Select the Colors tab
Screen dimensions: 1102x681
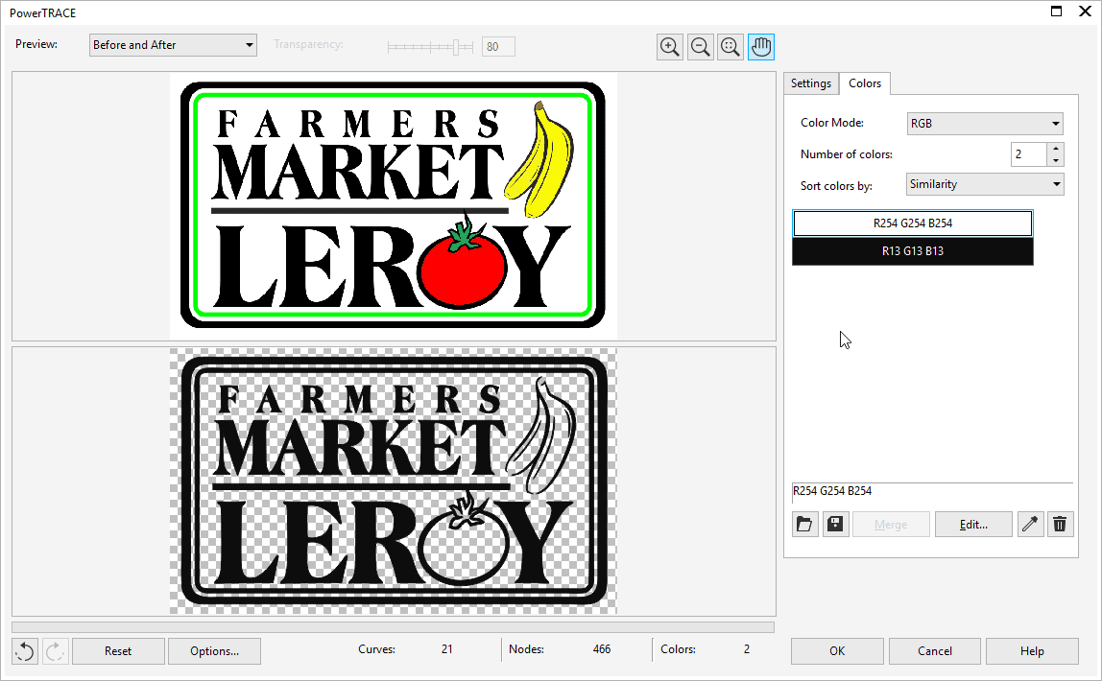pyautogui.click(x=864, y=83)
